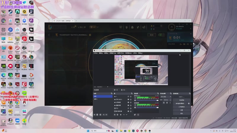The height and width of the screenshot is (133, 237).
Task: Click 退出 to exit OBS
Action: point(181,113)
